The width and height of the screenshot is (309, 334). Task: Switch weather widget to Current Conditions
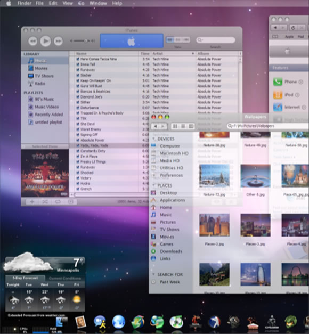[65, 278]
